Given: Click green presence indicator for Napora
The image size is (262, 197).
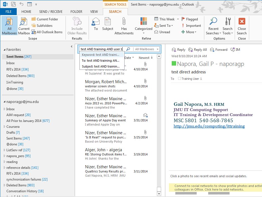Looking at the screenshot, I should [174, 63].
